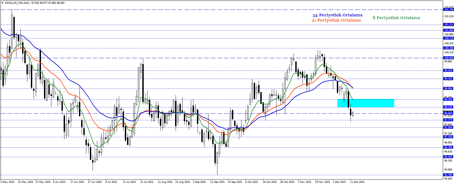Select the '34 Periyotluk Ortalama' blue label

point(337,15)
